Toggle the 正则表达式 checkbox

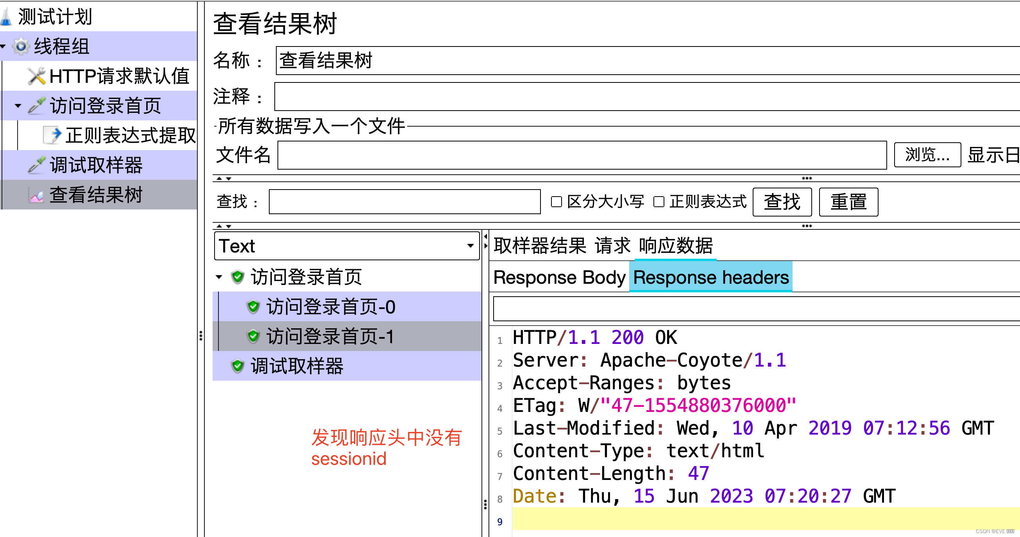(x=659, y=202)
